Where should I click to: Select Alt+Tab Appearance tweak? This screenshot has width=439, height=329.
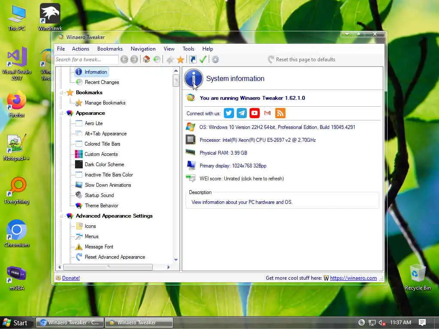pos(105,134)
